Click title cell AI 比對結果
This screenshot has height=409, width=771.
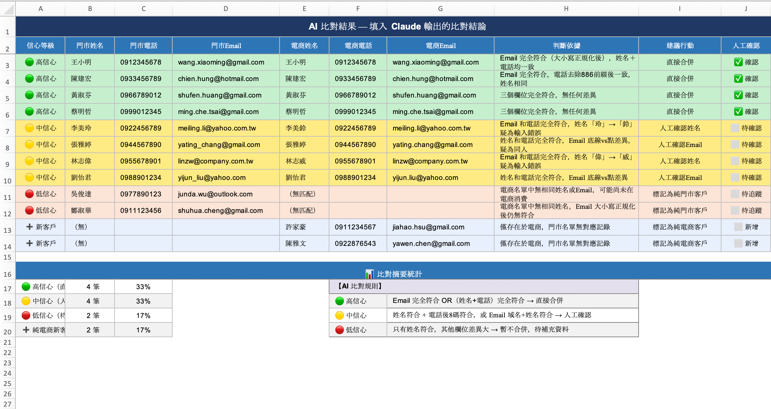pyautogui.click(x=393, y=26)
